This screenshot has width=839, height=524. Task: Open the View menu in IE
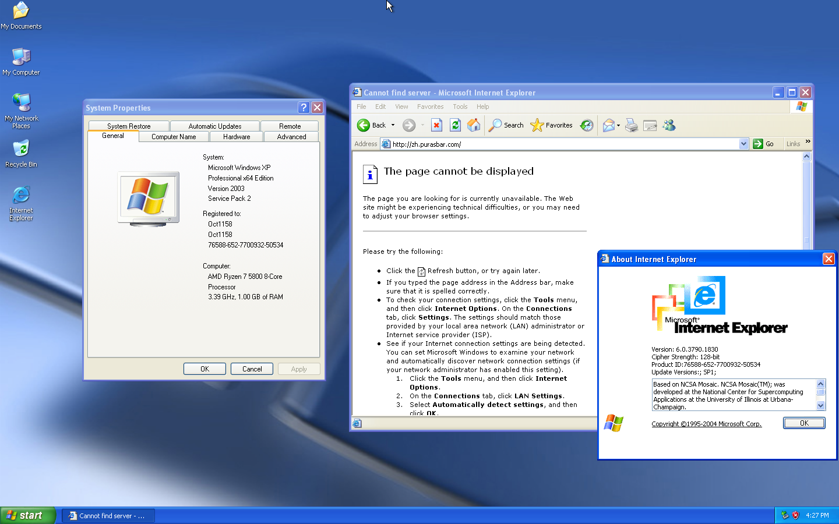coord(401,107)
